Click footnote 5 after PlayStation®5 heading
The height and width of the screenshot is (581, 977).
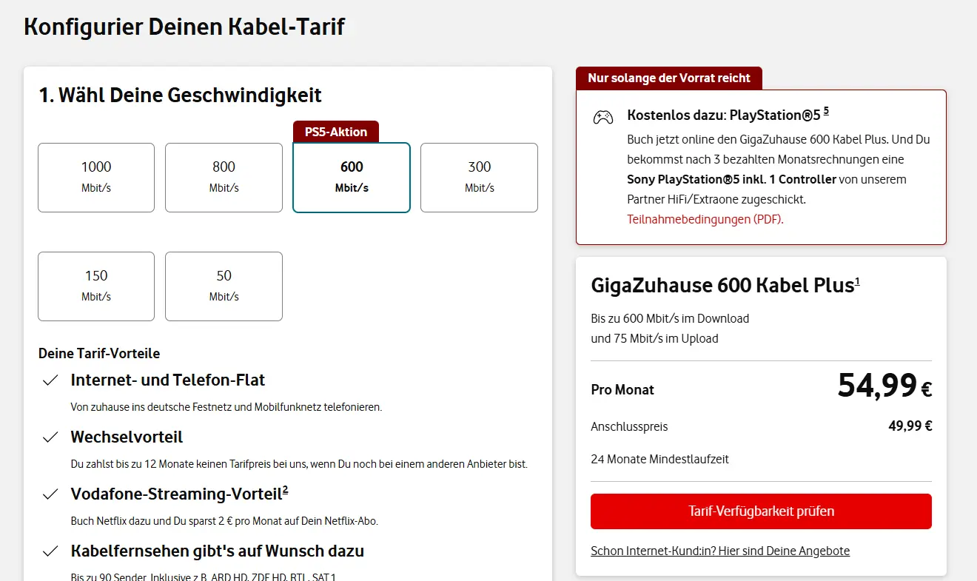[826, 111]
